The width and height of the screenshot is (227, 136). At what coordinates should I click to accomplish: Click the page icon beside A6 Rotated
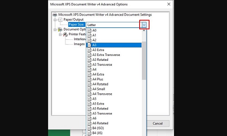point(89,123)
